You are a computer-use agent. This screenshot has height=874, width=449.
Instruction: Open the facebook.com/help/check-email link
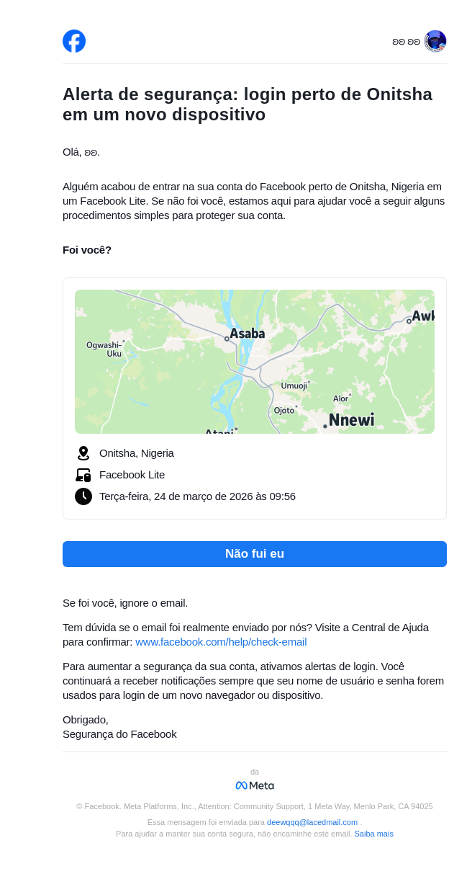221,642
